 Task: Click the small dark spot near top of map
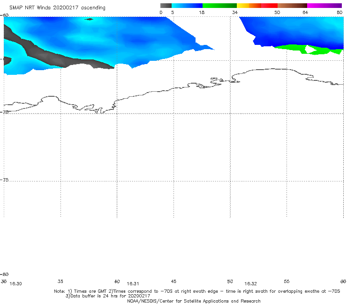tap(89, 20)
